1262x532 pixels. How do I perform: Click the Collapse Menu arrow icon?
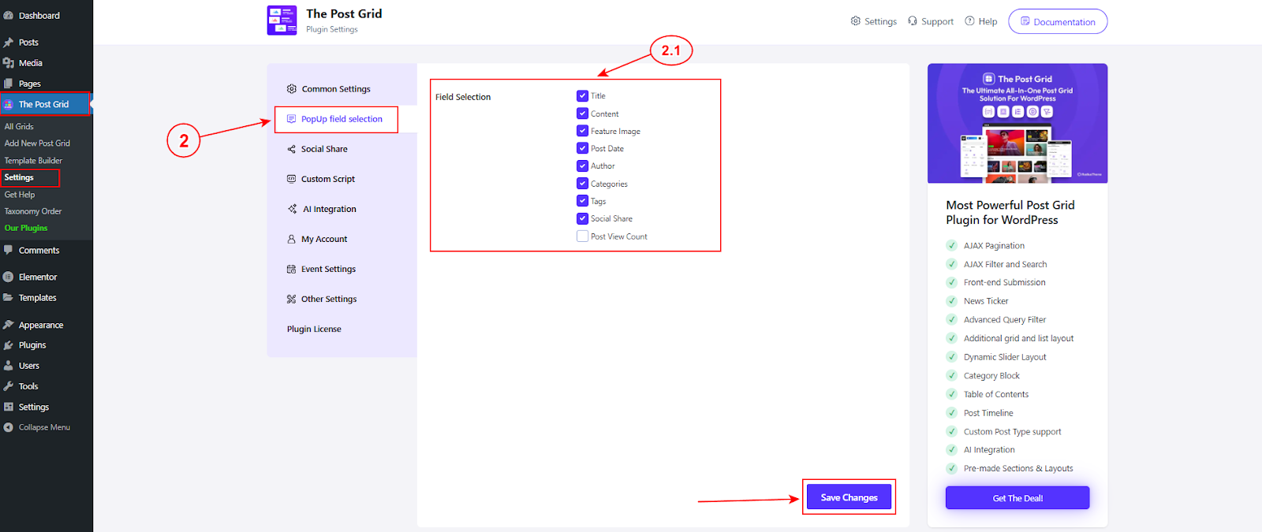[x=9, y=427]
